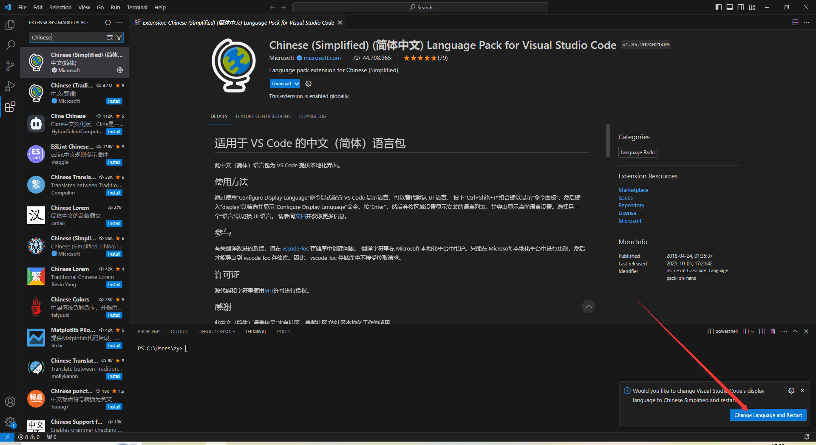Switch to Problems panel tab

tap(149, 332)
